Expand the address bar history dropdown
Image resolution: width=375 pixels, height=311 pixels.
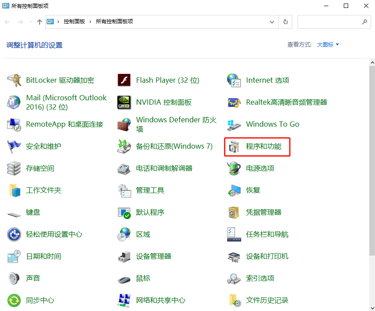(x=272, y=22)
